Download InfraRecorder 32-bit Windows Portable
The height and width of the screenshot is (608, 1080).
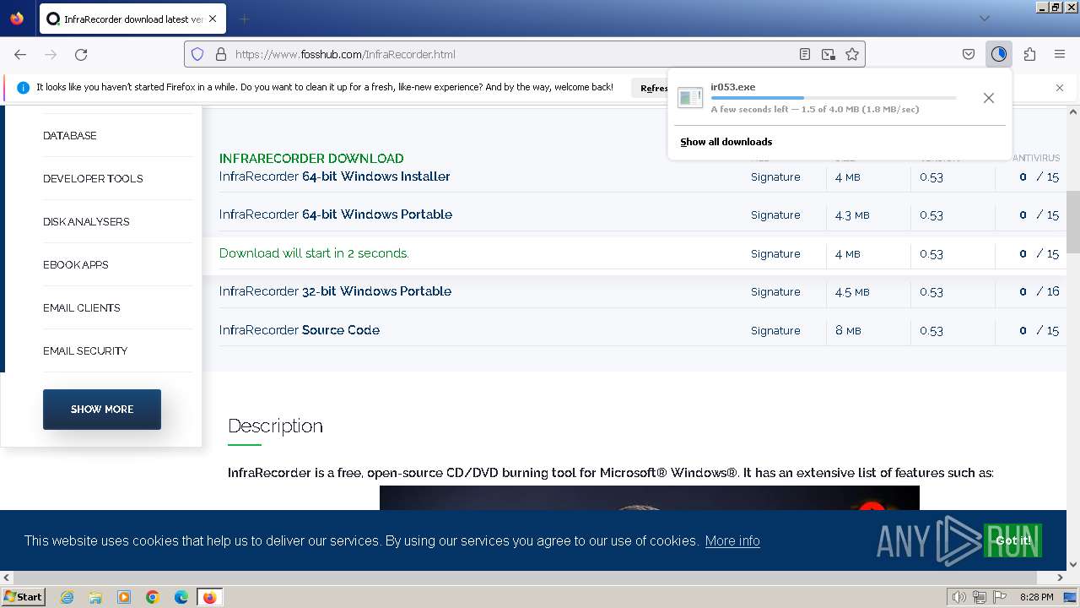point(335,291)
